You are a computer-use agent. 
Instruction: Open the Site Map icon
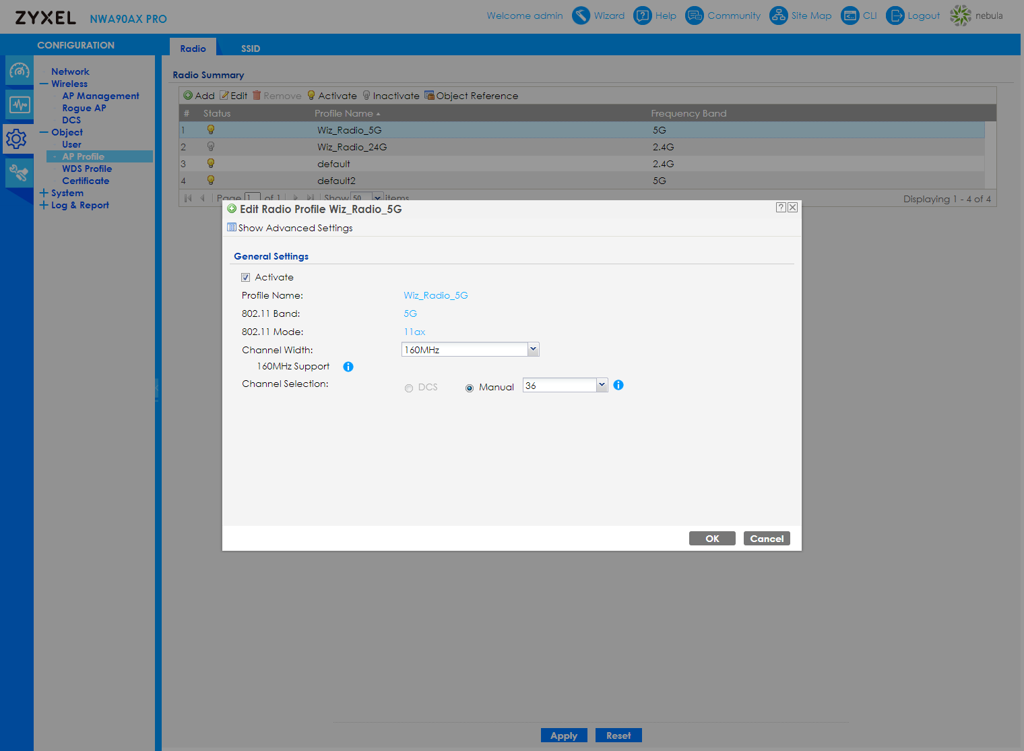point(778,16)
